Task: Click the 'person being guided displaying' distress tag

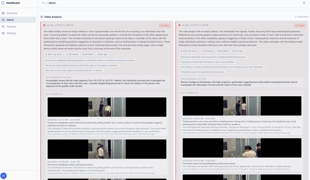Action: 81,65
